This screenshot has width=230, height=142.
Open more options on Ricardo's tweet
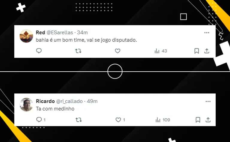pyautogui.click(x=208, y=101)
